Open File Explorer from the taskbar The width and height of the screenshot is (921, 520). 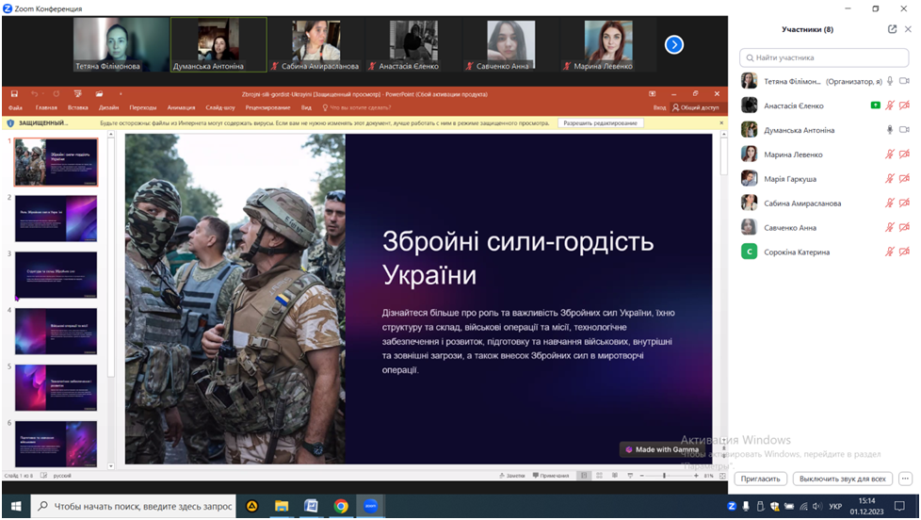[281, 506]
